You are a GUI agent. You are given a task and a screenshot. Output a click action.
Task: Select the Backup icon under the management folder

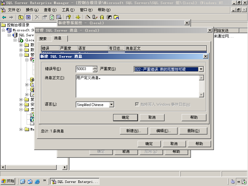click(32, 79)
